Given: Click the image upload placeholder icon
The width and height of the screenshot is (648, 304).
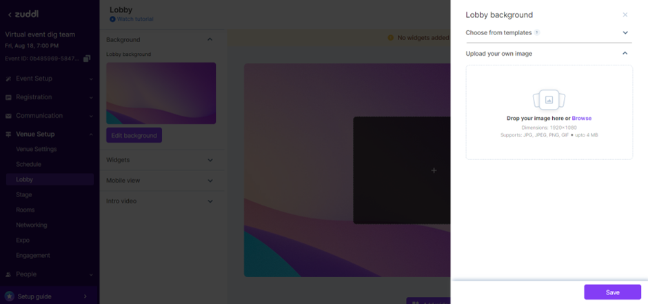Looking at the screenshot, I should (x=549, y=99).
